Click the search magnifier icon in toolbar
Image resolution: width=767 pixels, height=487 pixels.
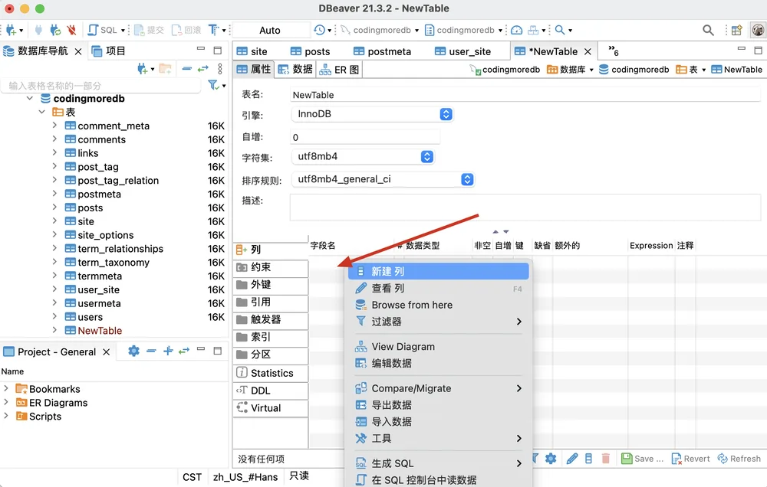(708, 31)
